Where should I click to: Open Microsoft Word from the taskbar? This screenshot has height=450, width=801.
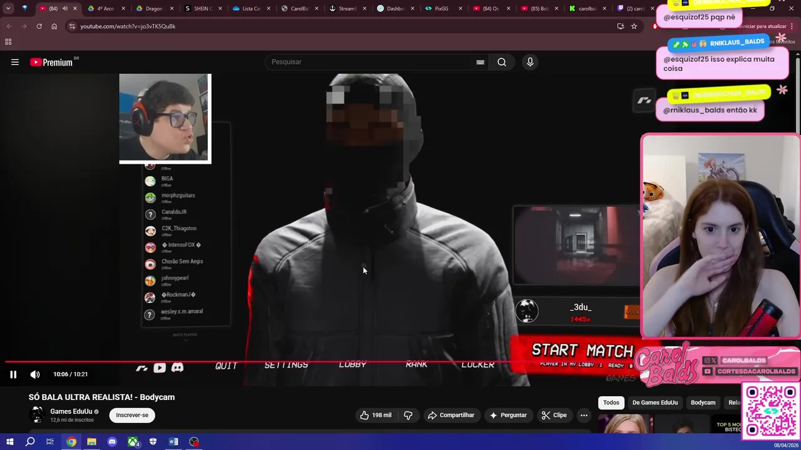[x=173, y=442]
